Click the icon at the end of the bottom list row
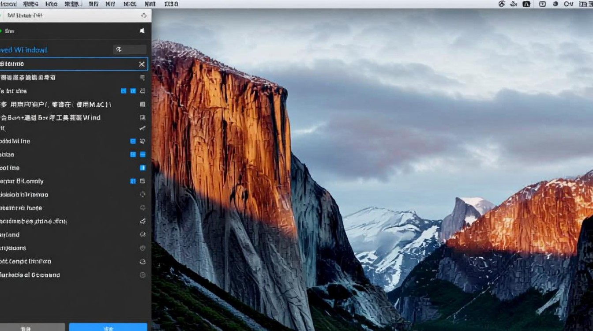The height and width of the screenshot is (331, 593). 143,275
